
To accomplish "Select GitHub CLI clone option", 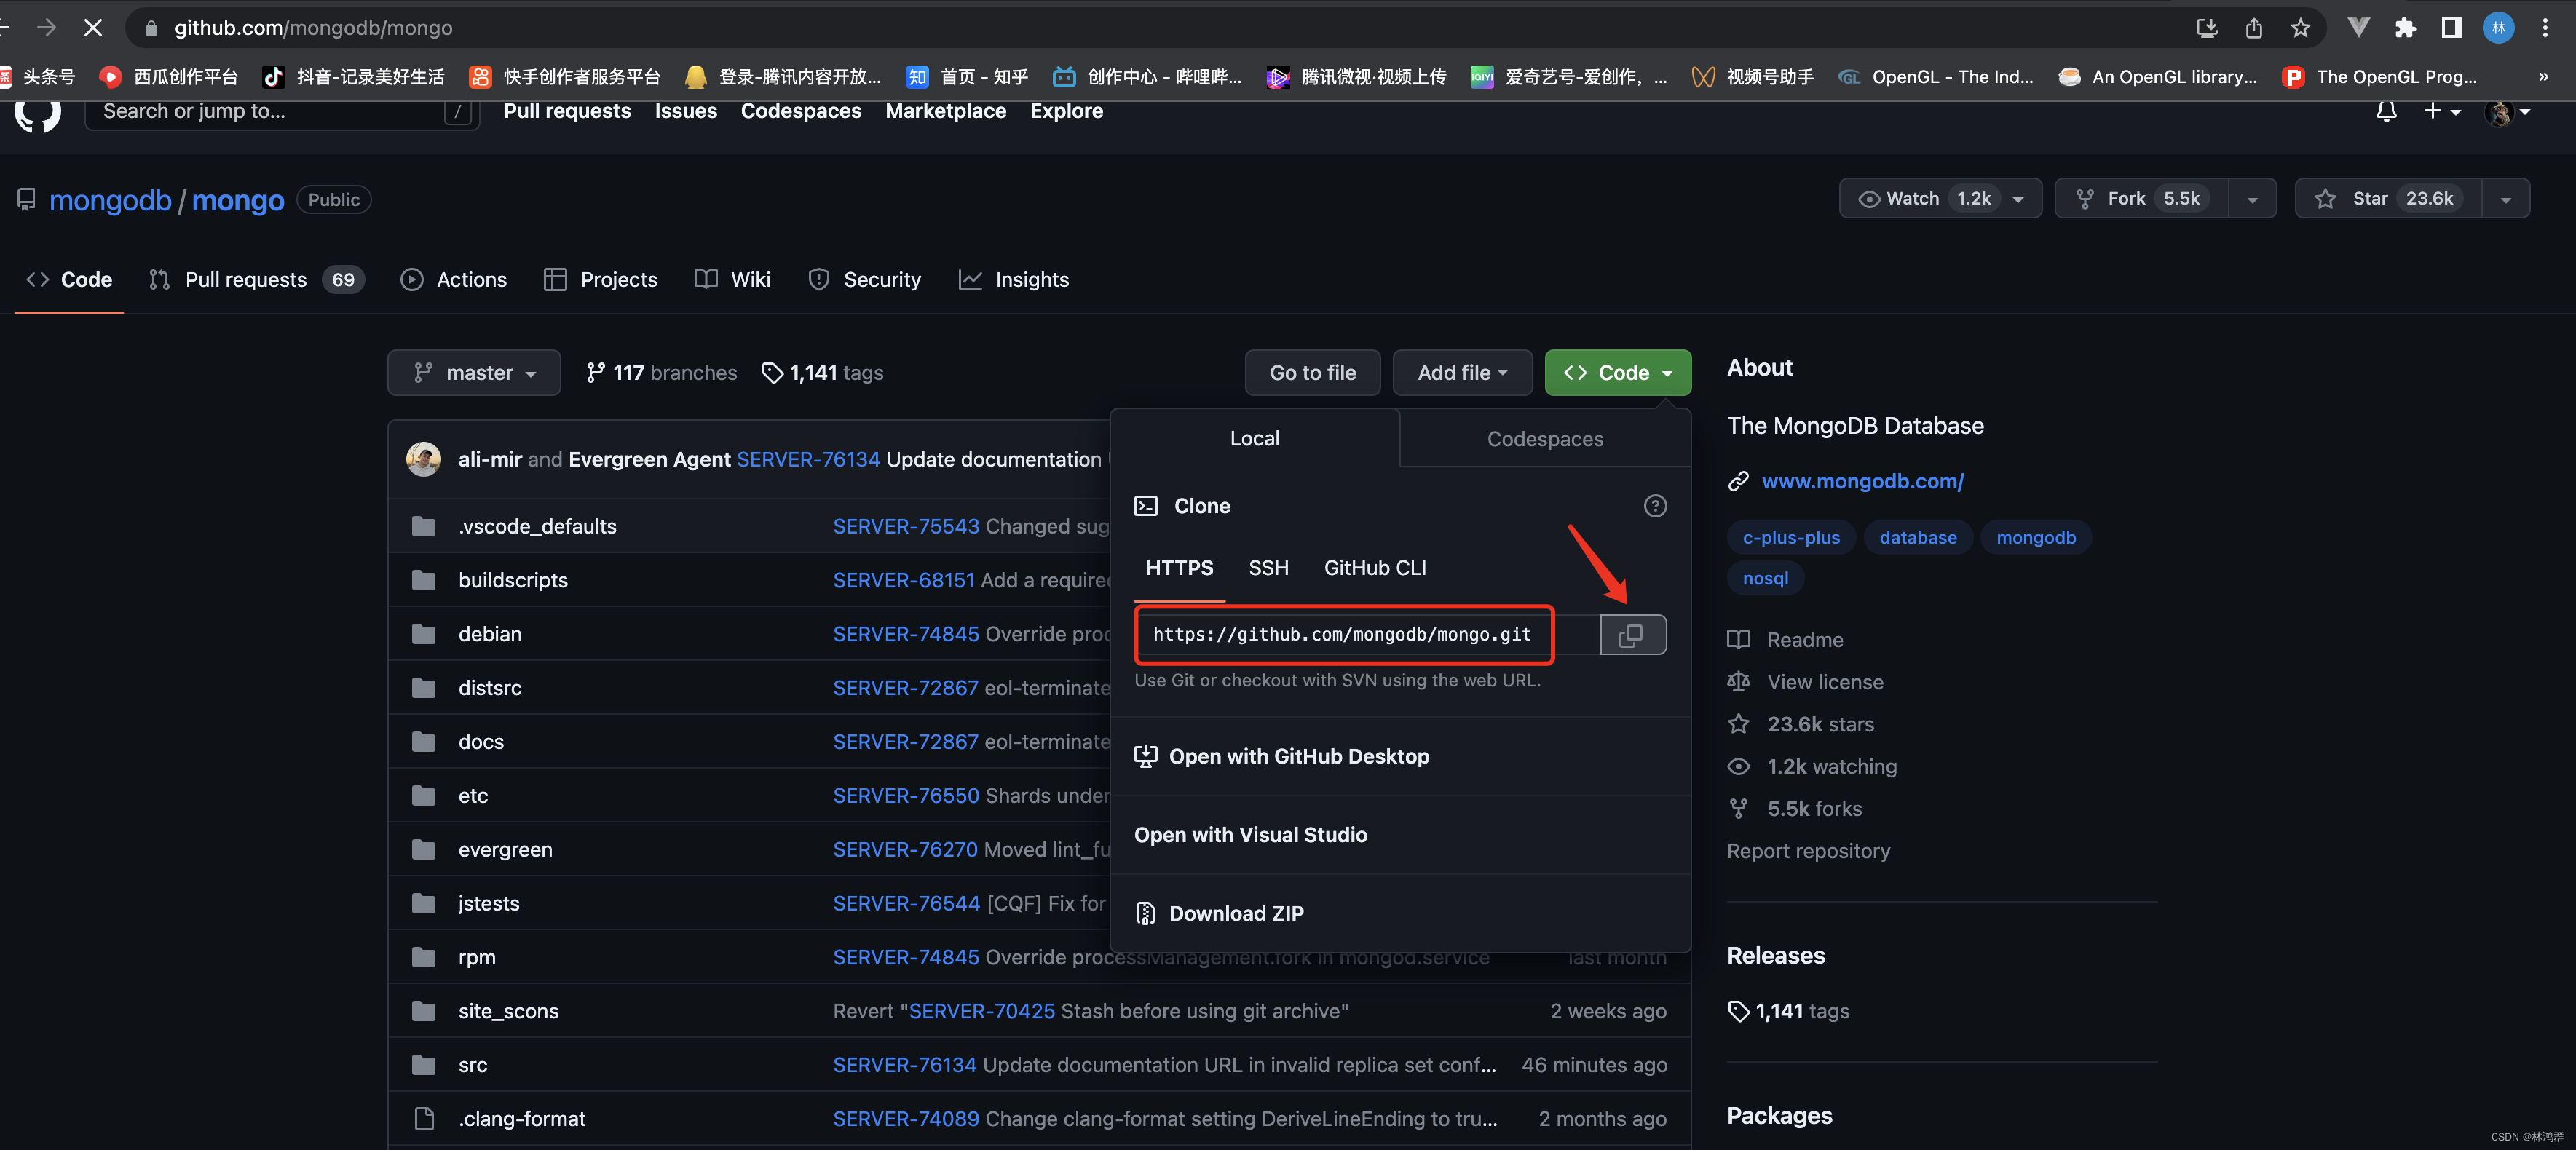I will tap(1374, 568).
